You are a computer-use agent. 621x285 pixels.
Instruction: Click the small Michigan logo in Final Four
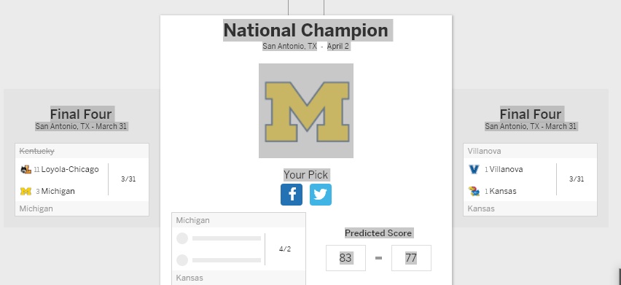26,191
